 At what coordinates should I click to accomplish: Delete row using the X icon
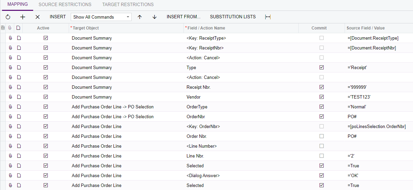38,17
